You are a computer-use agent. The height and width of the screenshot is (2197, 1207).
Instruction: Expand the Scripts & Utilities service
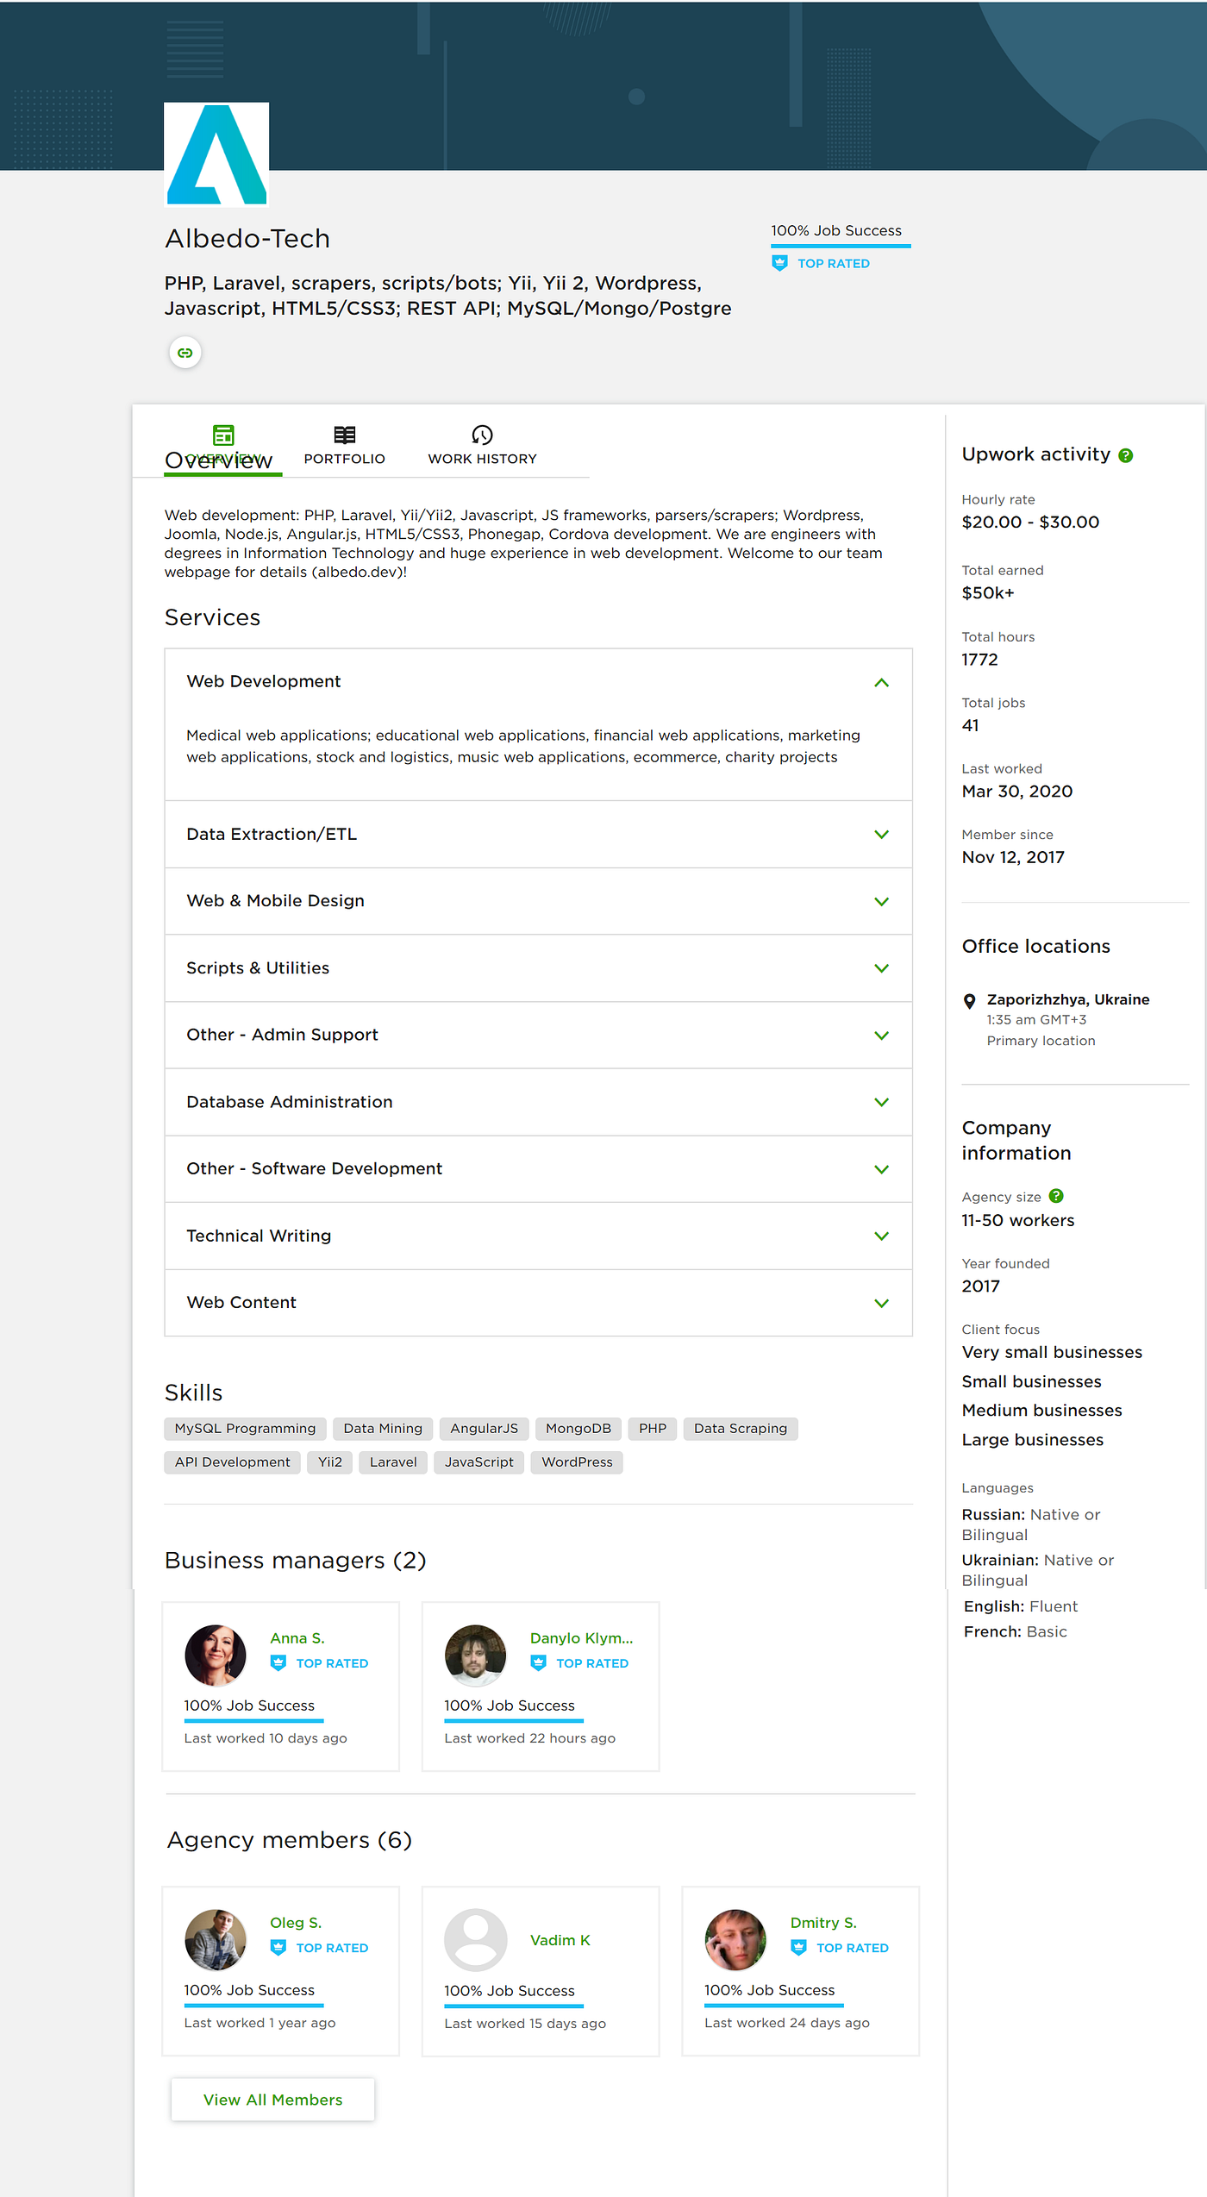pyautogui.click(x=539, y=967)
